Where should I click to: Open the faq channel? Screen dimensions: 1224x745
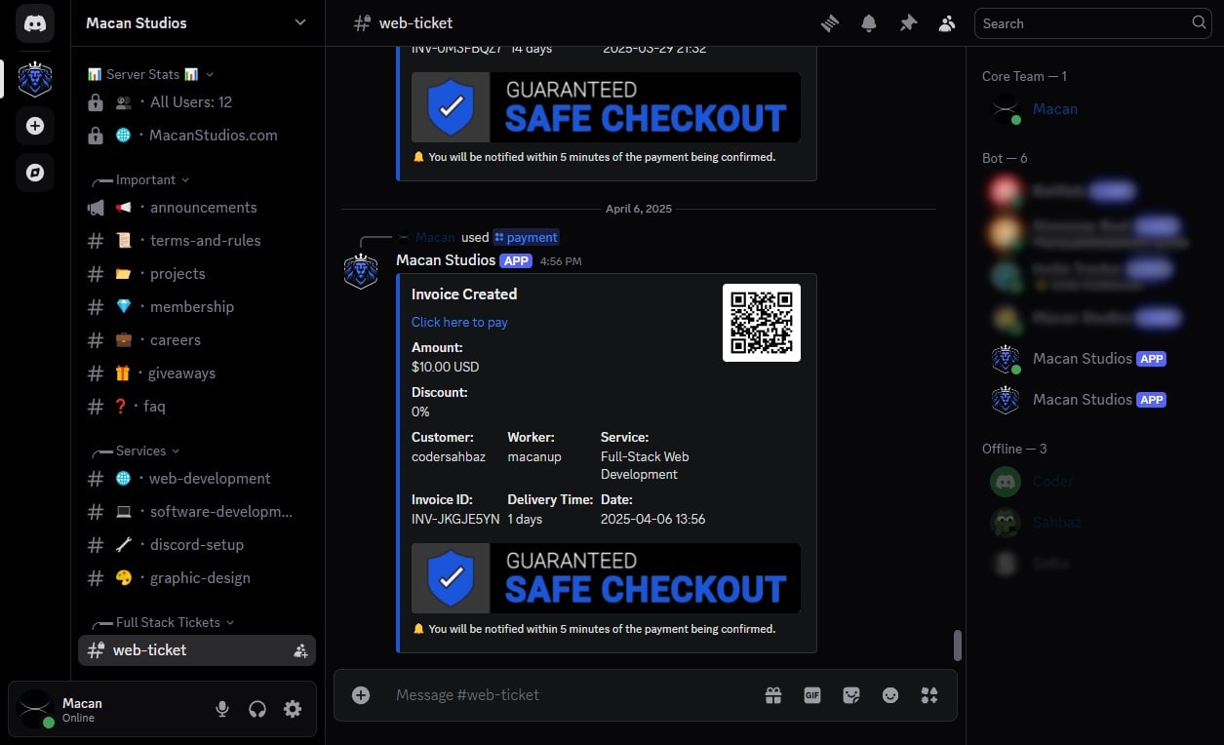pos(197,407)
